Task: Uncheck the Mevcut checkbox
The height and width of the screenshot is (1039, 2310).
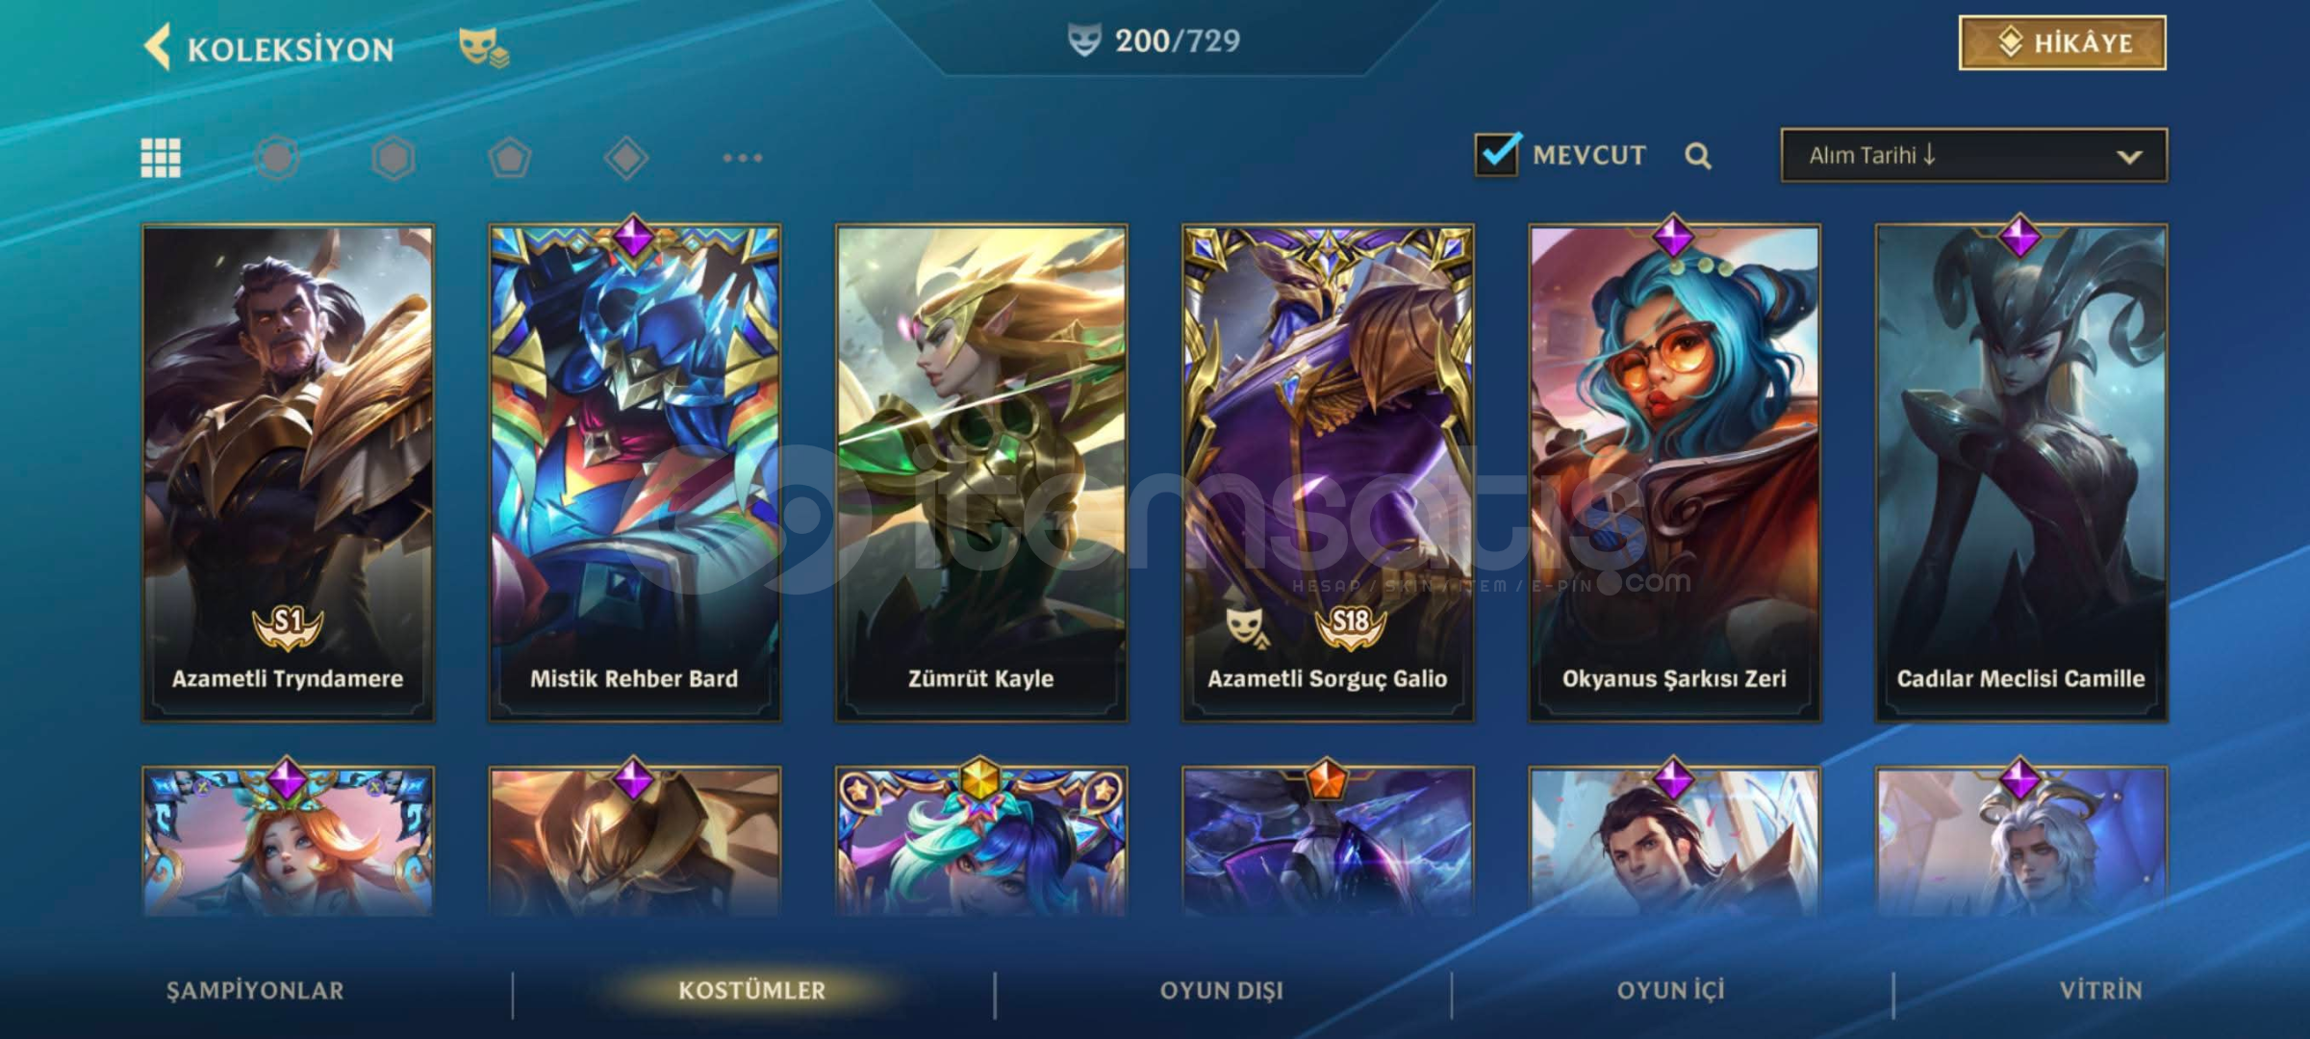Action: [1497, 154]
